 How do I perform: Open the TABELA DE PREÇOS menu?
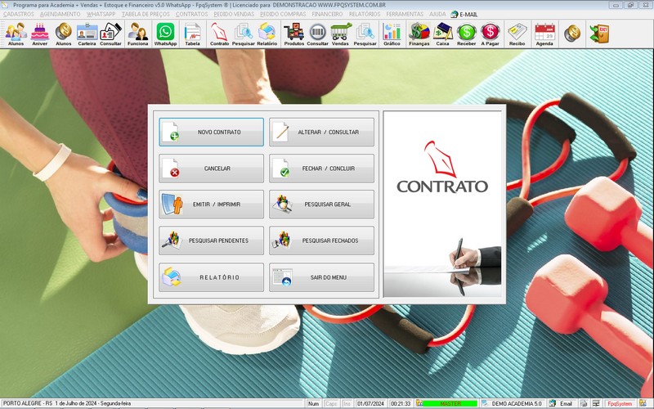(146, 14)
